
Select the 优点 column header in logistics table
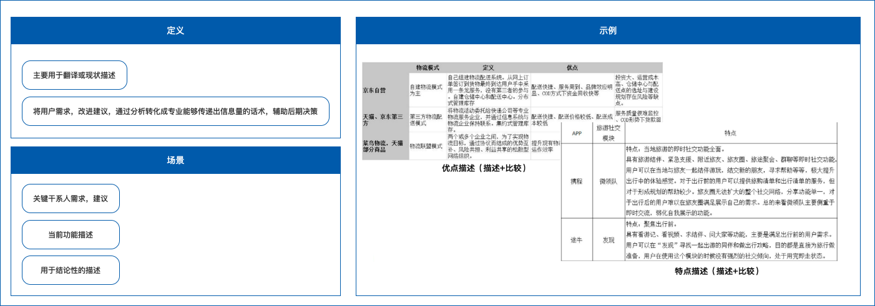(572, 67)
